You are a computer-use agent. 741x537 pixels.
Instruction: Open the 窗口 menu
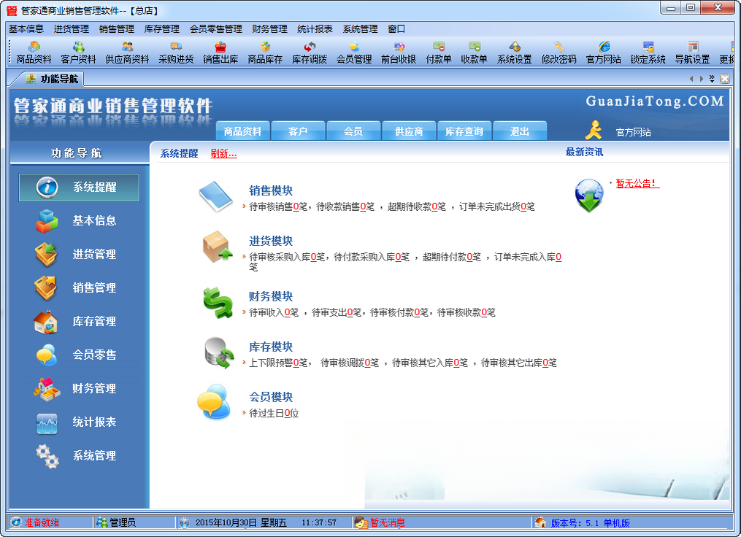click(396, 28)
